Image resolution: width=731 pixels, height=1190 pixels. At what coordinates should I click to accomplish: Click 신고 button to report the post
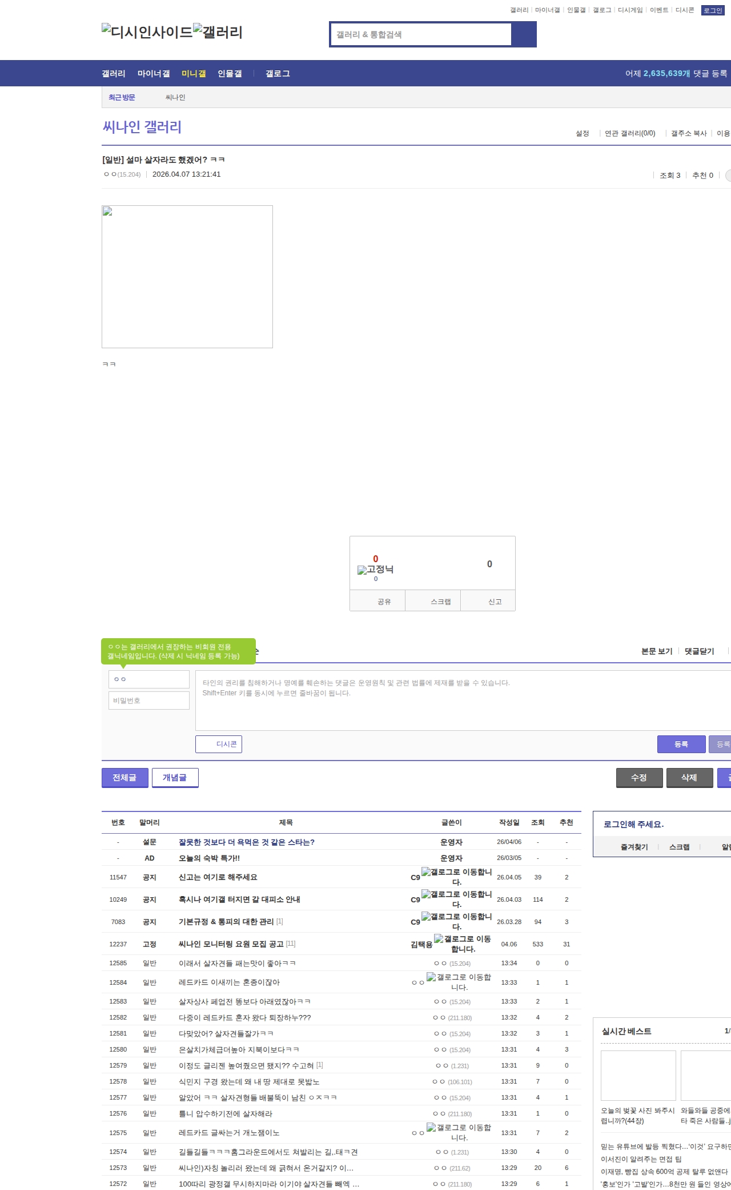(x=488, y=601)
